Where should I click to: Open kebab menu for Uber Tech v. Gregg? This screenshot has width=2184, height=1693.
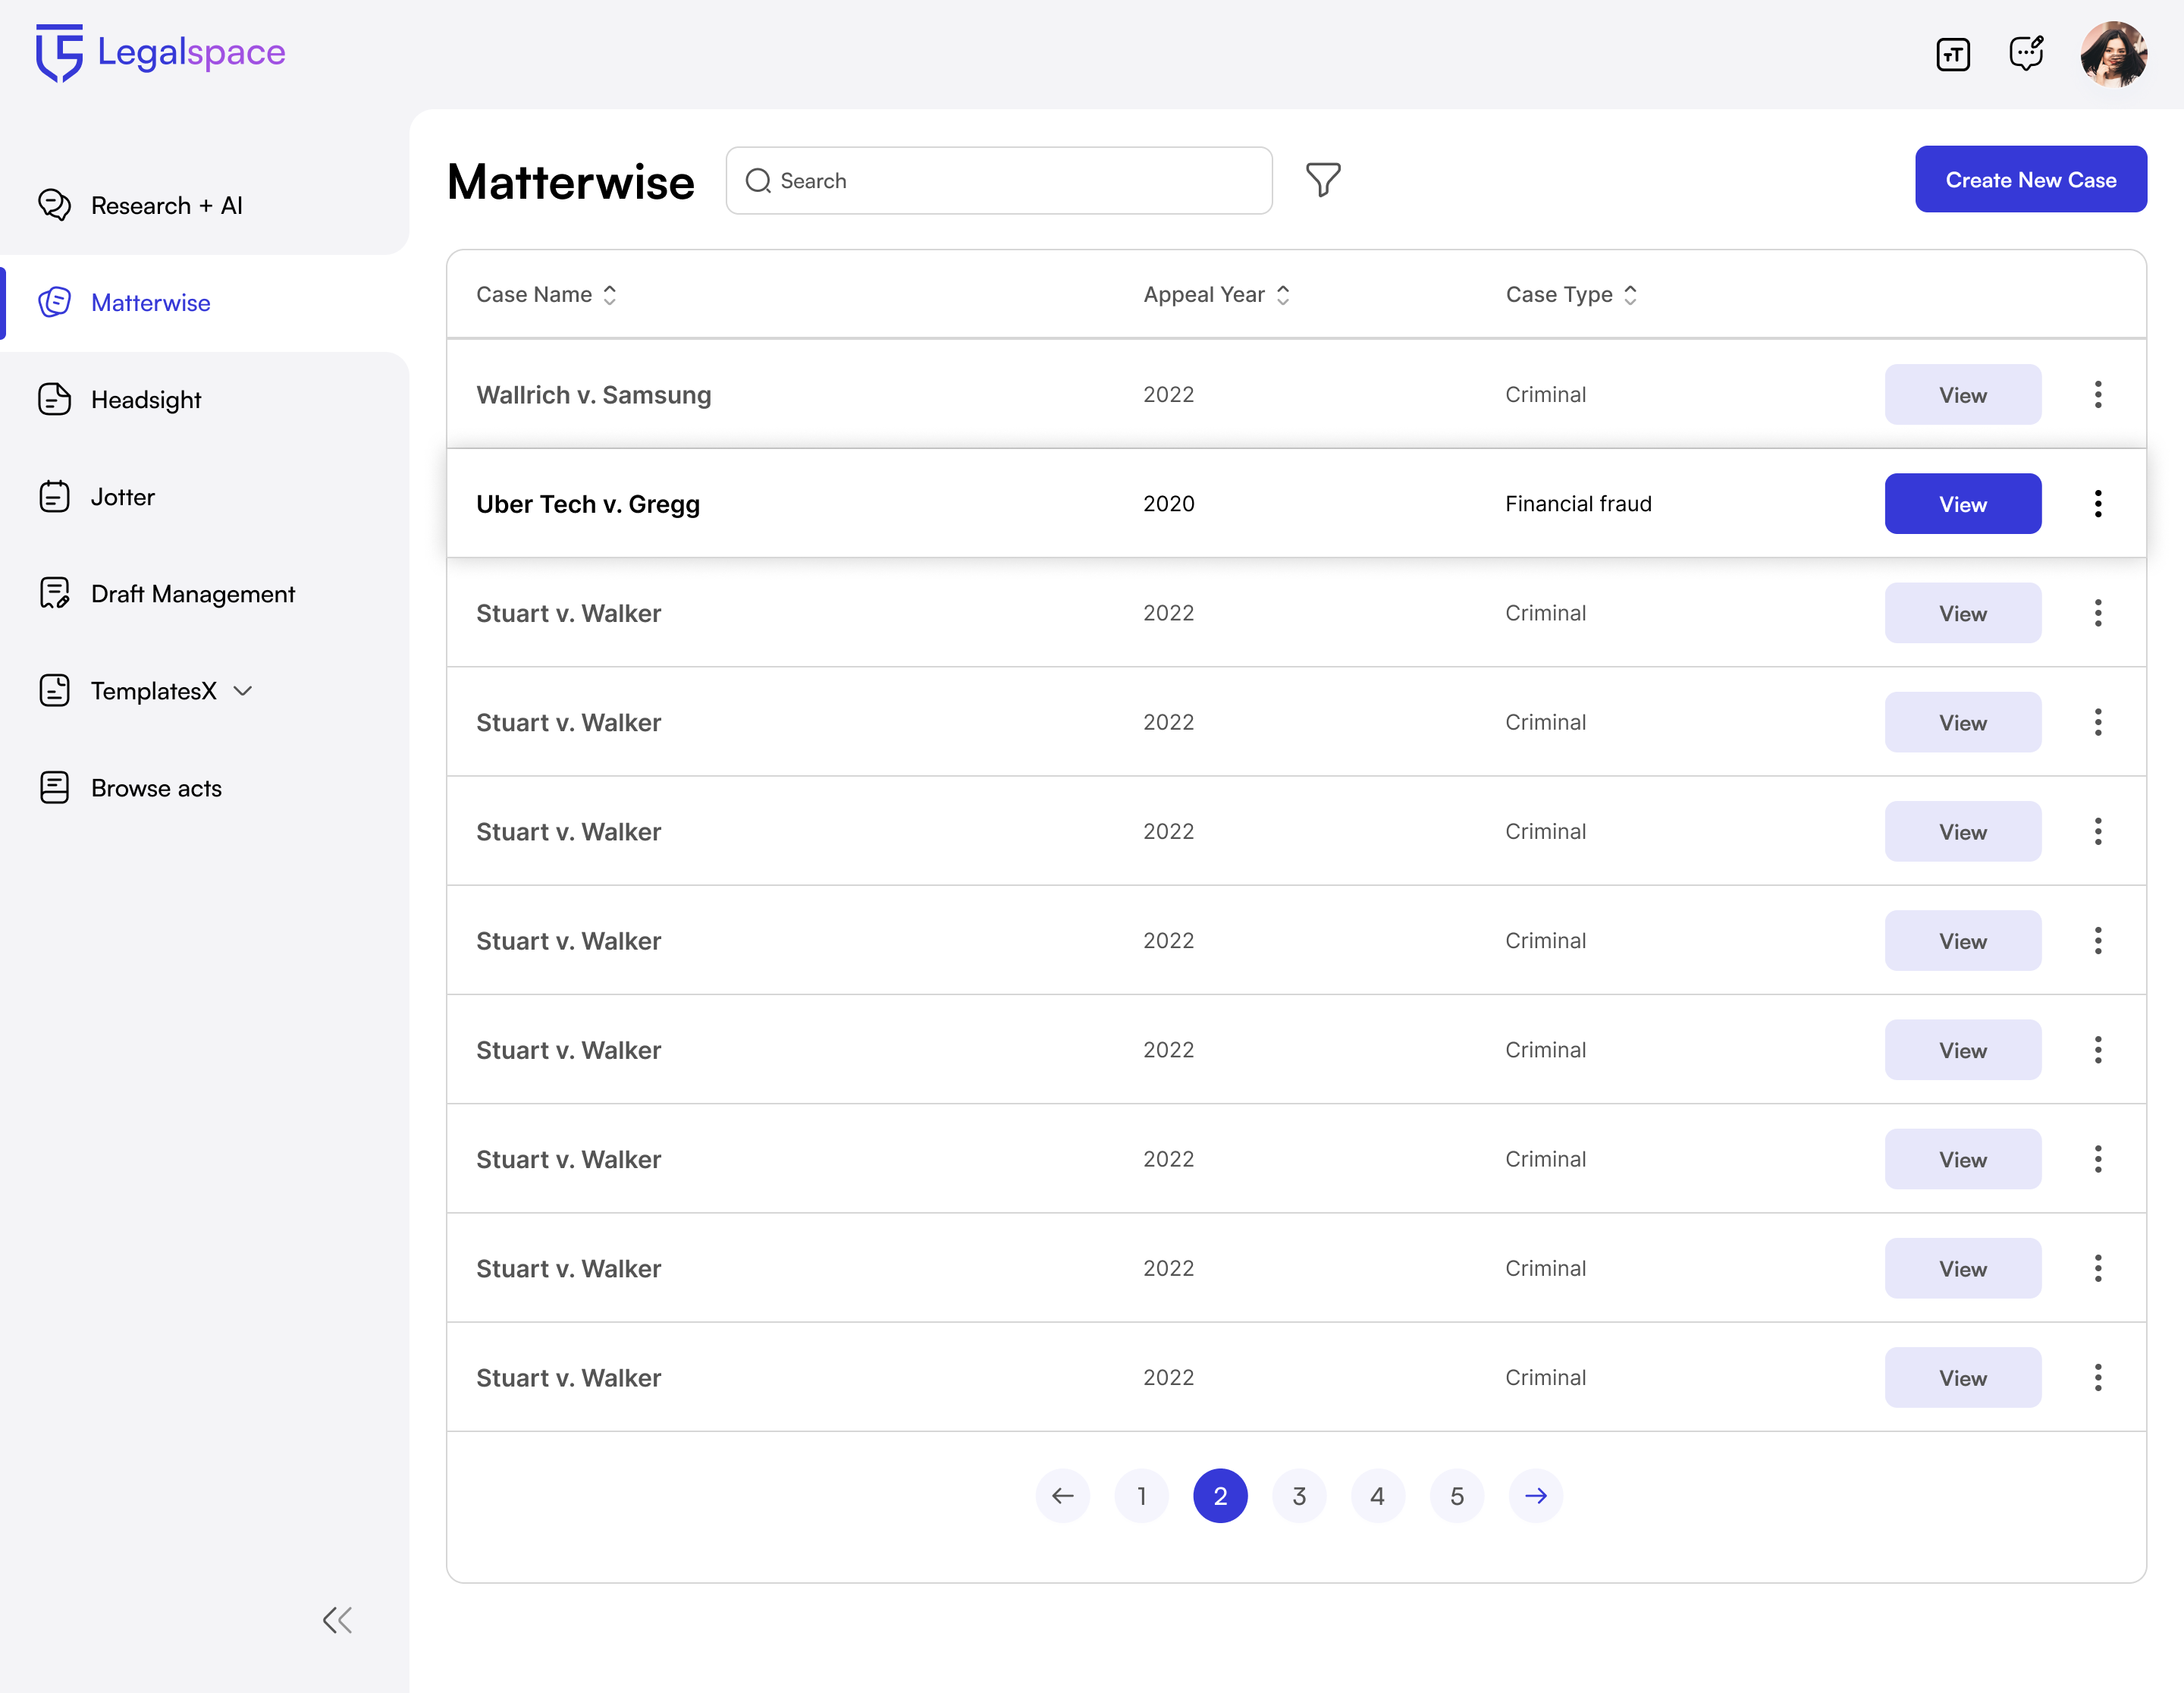tap(2097, 504)
